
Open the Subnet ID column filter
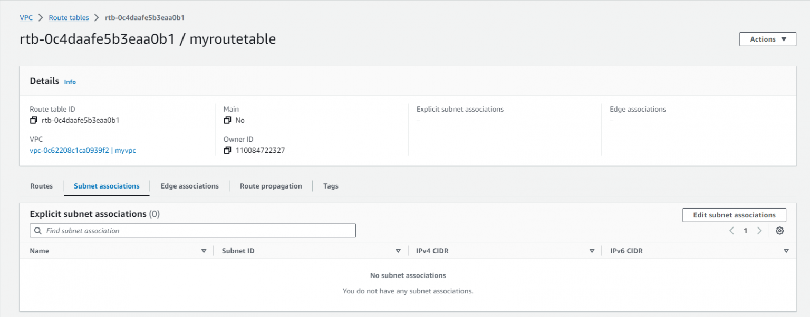click(398, 251)
